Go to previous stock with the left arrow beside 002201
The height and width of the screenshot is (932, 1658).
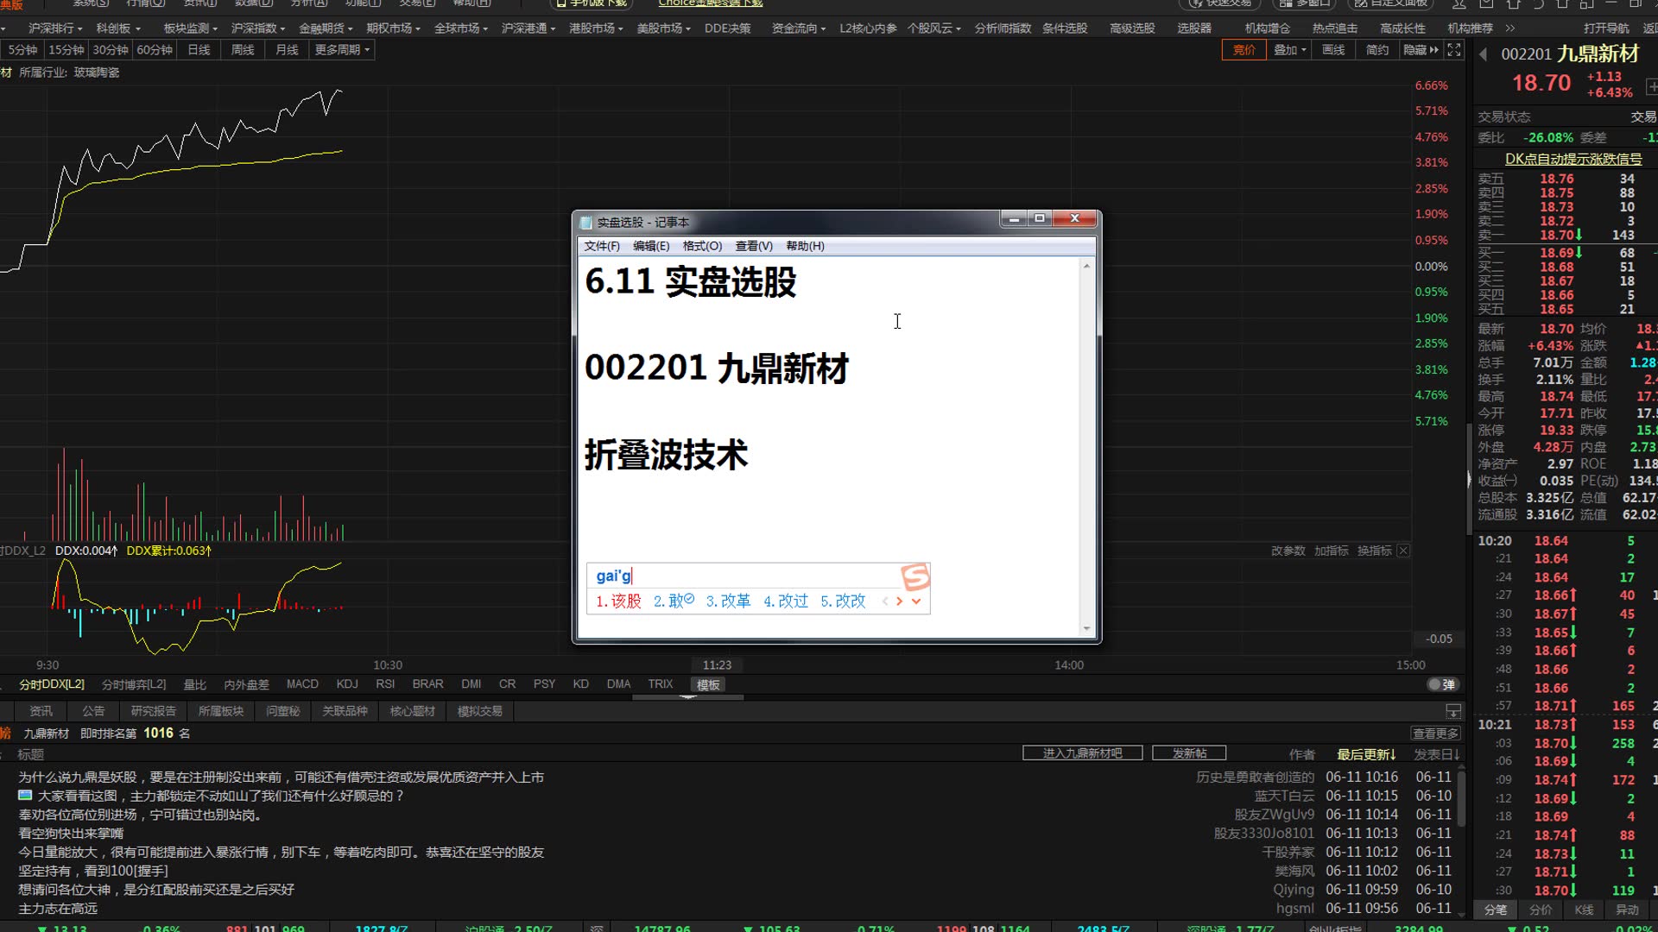(x=1484, y=54)
